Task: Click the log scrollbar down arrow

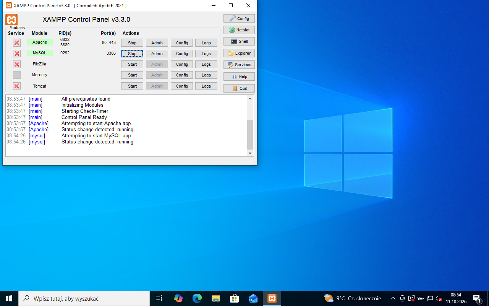Action: point(250,153)
